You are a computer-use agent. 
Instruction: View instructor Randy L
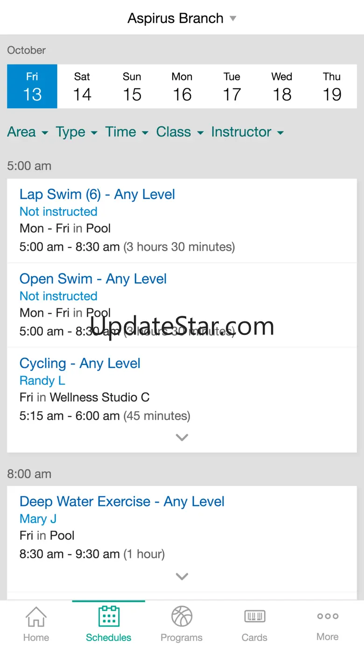[x=42, y=381]
